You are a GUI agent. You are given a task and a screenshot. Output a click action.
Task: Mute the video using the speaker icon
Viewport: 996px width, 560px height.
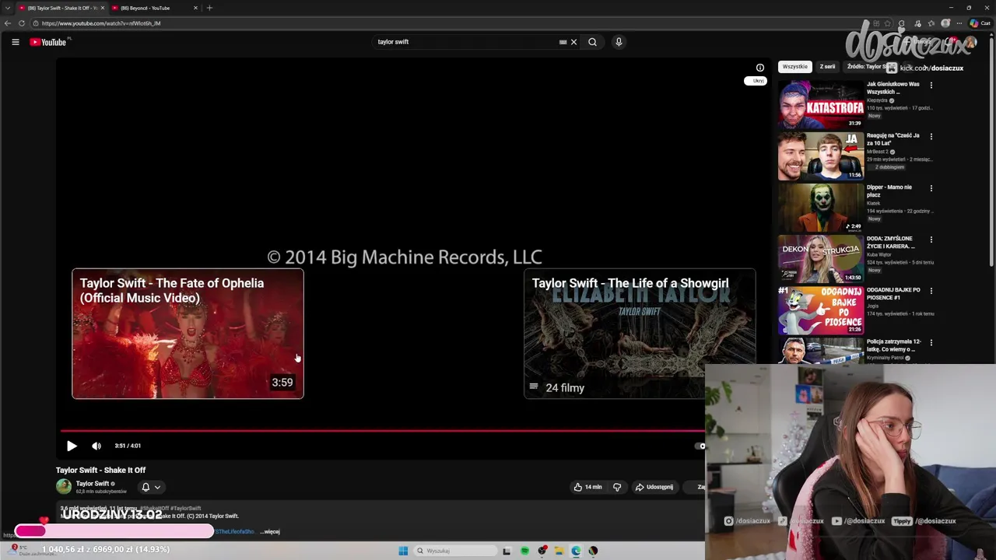(96, 446)
